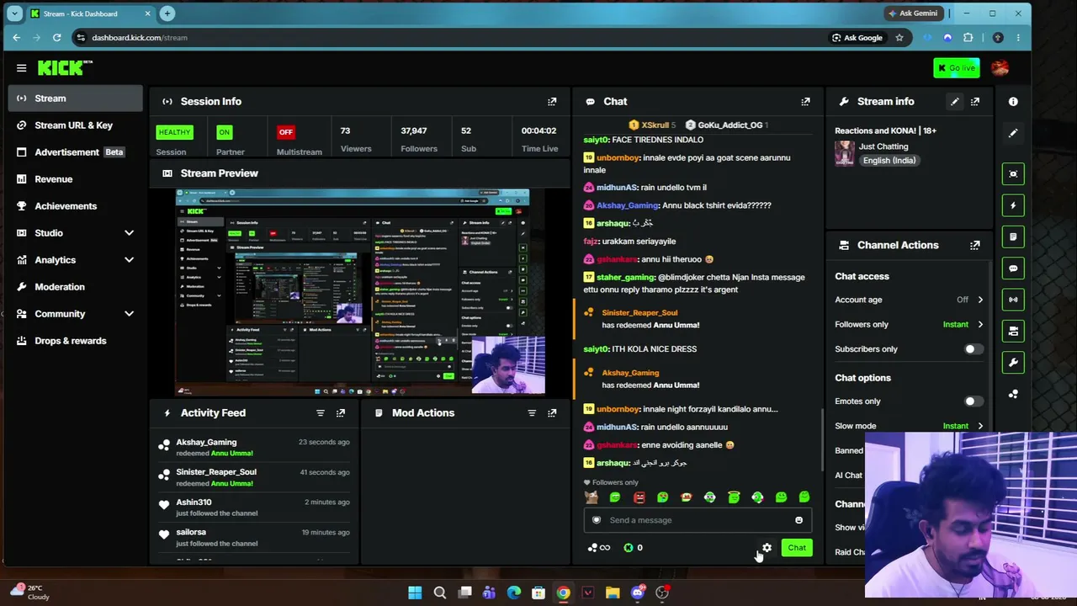Expand the Studio section in the sidebar
The width and height of the screenshot is (1077, 606).
click(x=129, y=233)
